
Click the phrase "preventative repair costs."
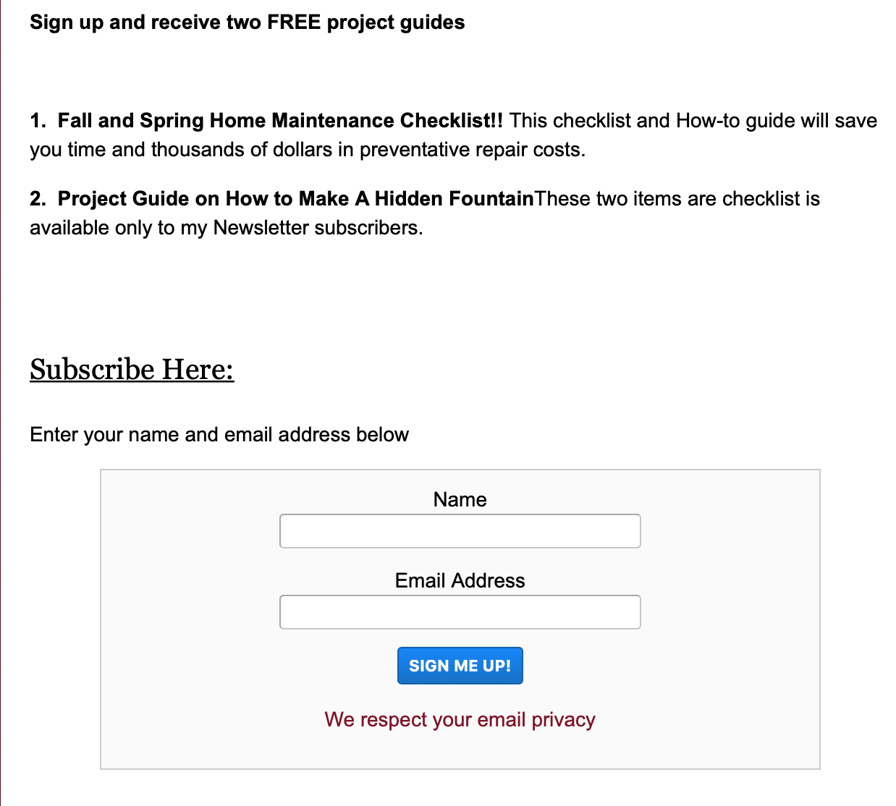tap(473, 150)
